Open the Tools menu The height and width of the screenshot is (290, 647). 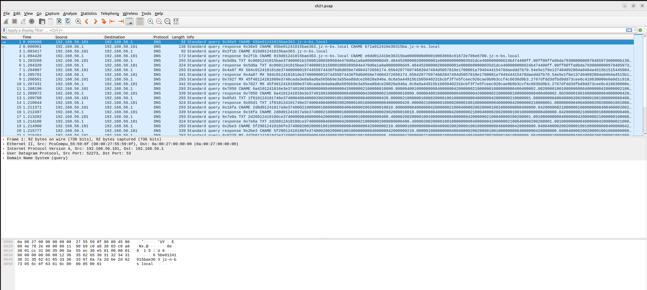146,14
